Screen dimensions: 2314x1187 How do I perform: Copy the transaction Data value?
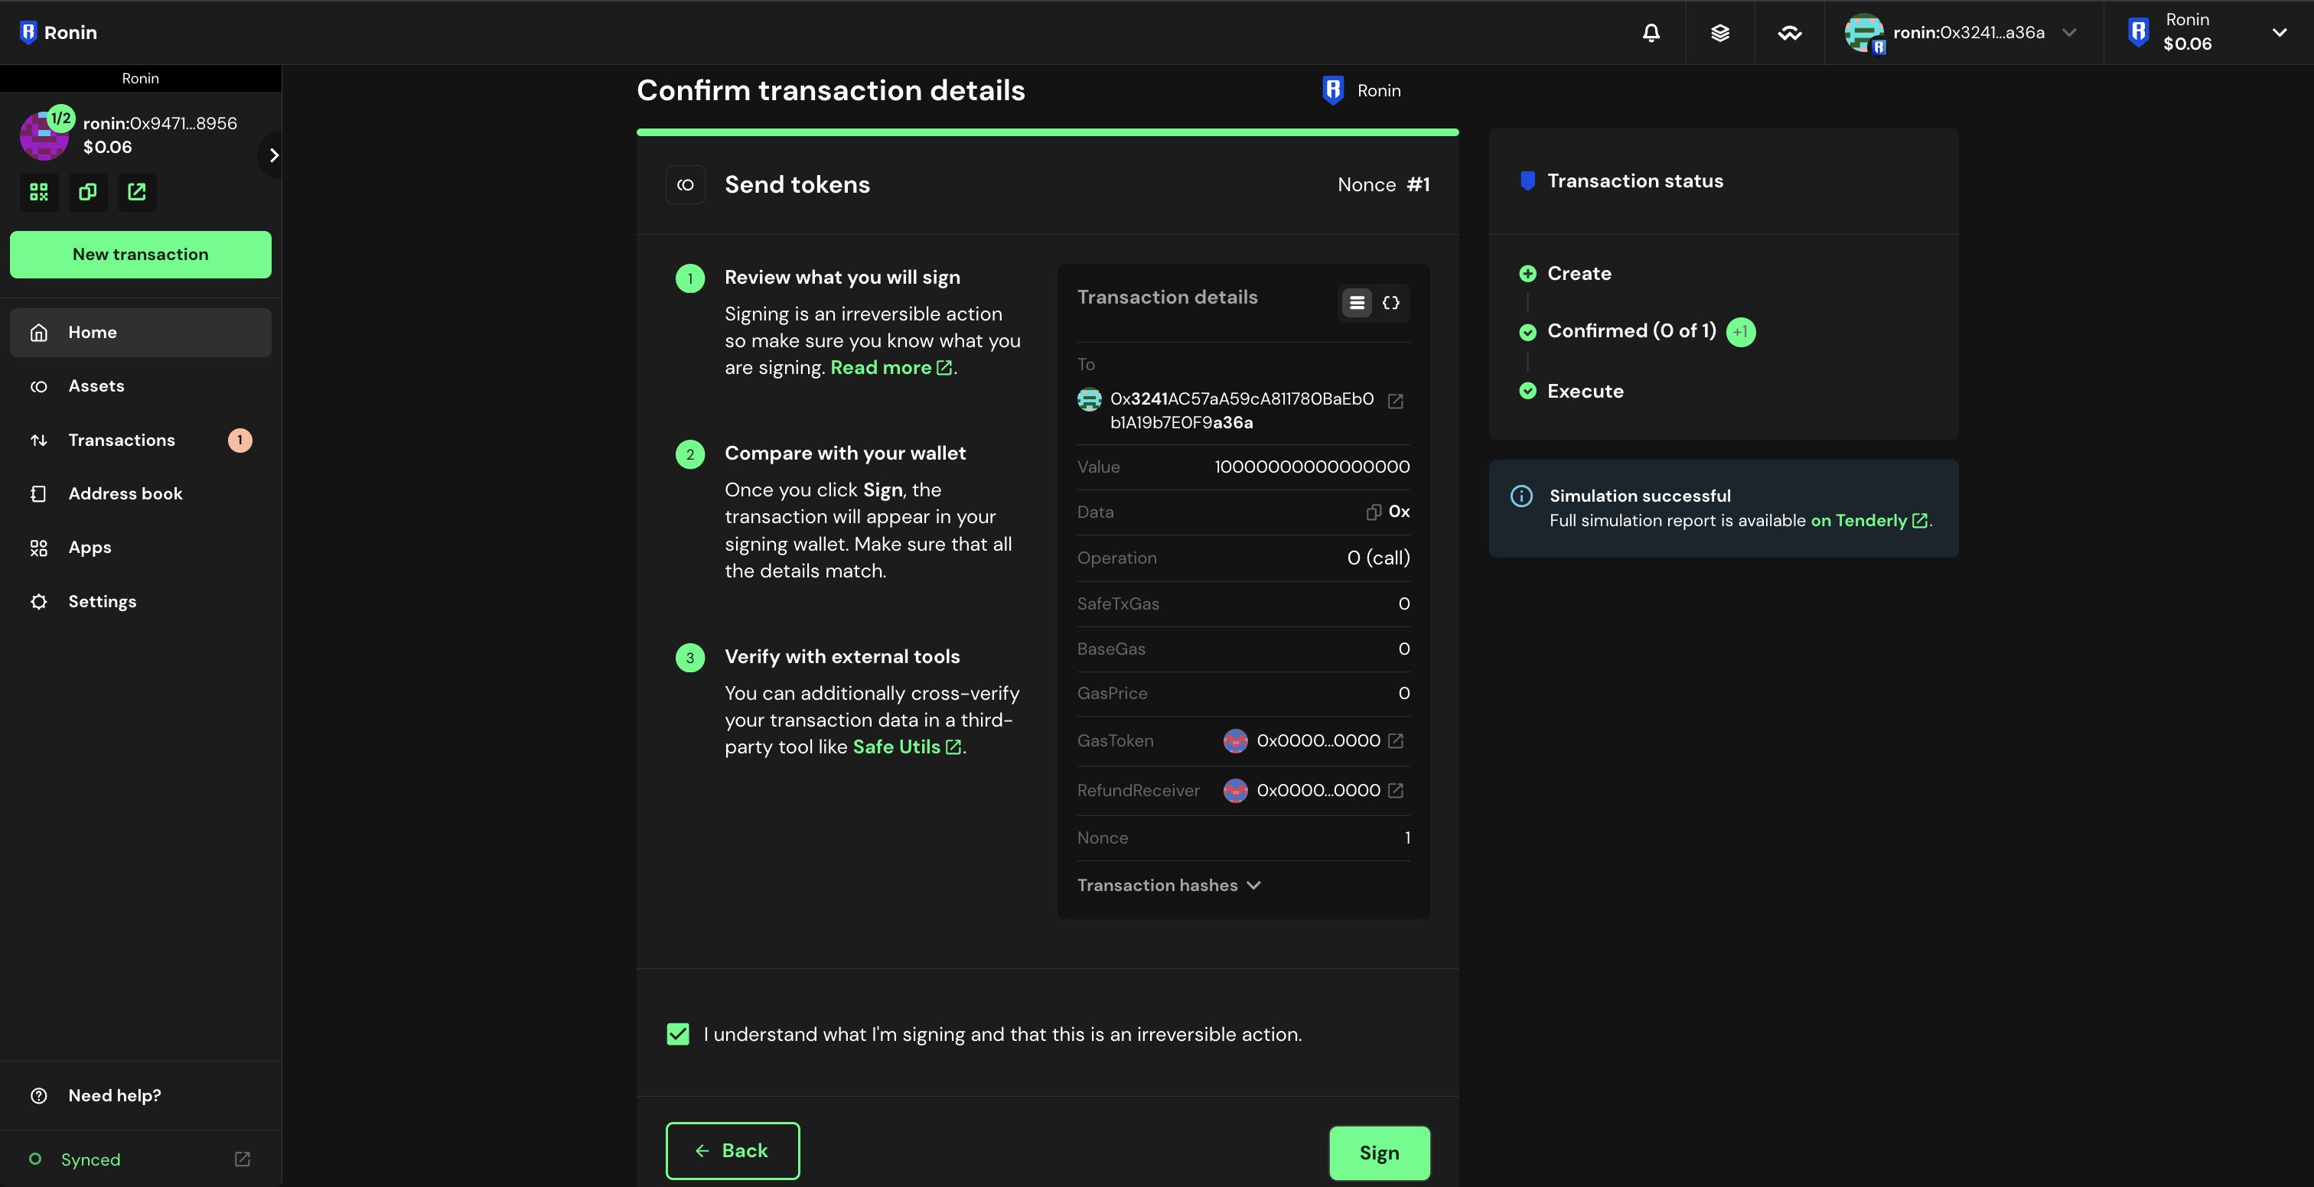coord(1373,512)
